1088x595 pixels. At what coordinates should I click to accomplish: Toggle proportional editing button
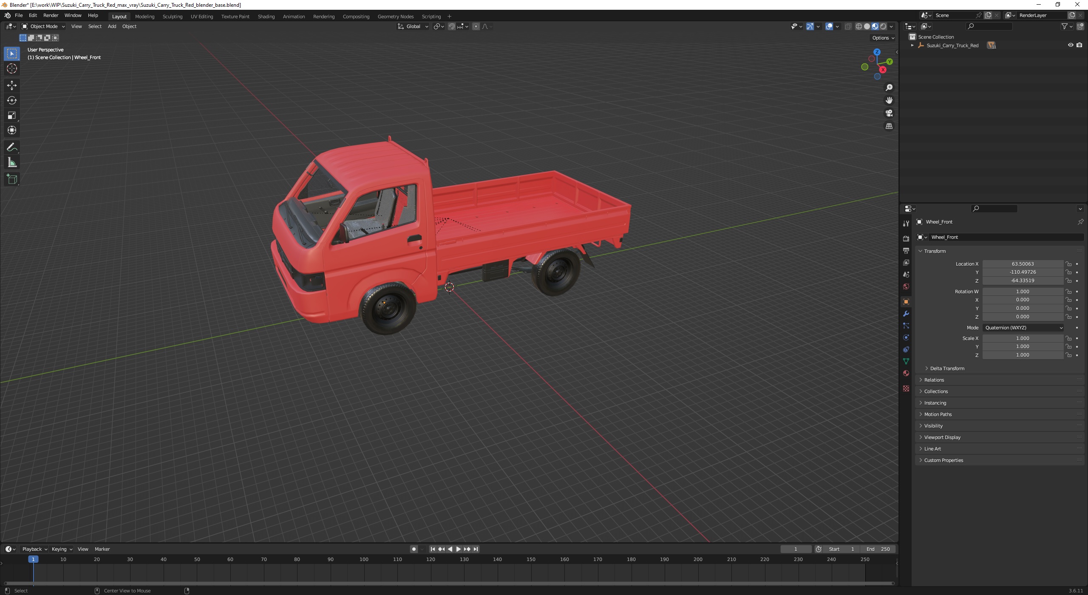(x=476, y=26)
